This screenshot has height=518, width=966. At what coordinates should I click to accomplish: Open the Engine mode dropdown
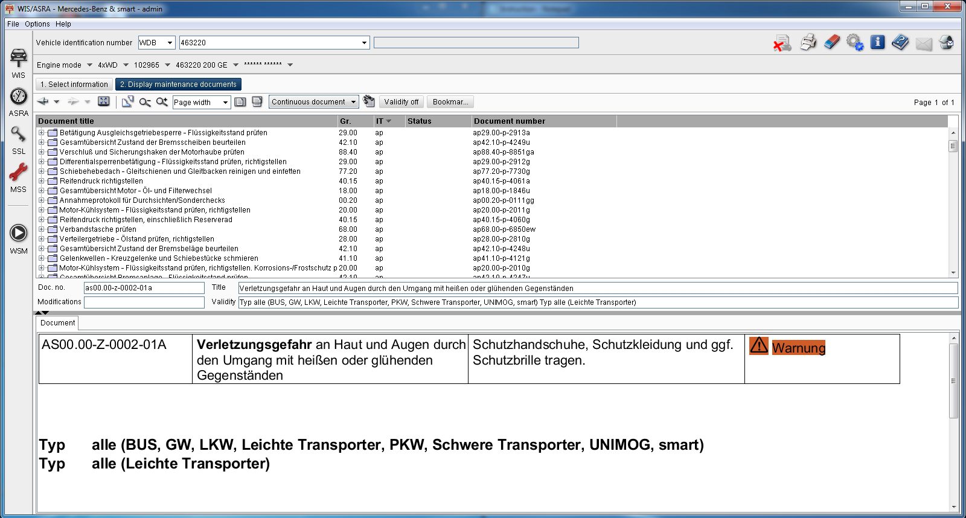[x=89, y=65]
